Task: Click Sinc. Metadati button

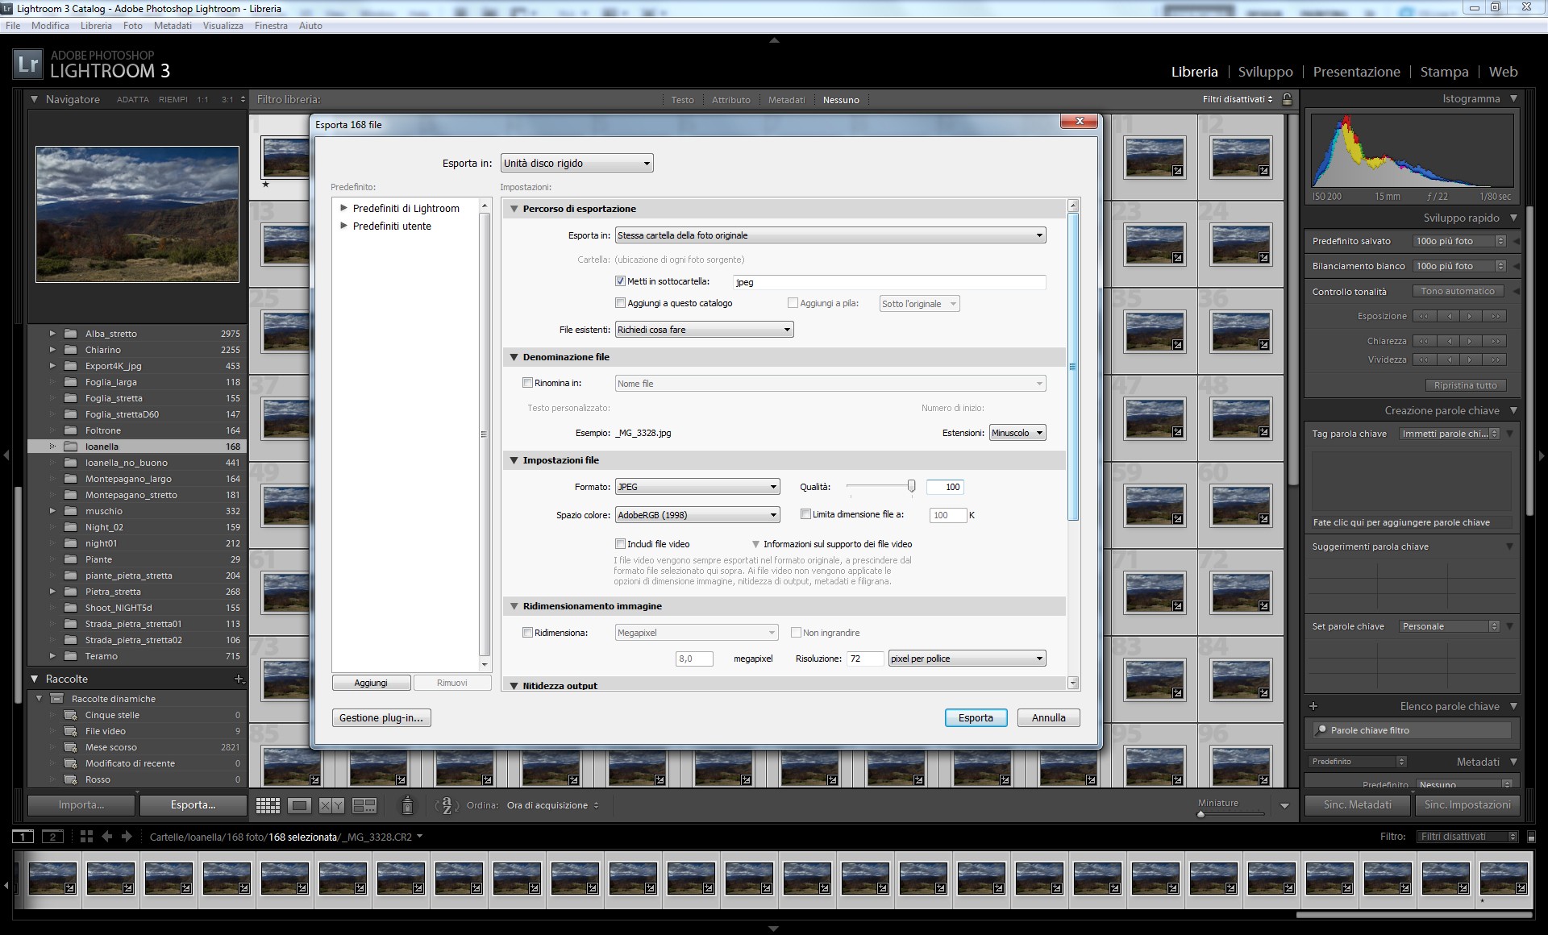Action: click(1357, 804)
